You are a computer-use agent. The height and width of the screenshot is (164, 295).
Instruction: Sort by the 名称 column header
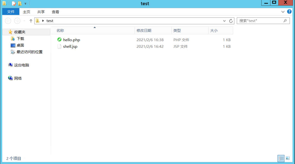point(93,31)
